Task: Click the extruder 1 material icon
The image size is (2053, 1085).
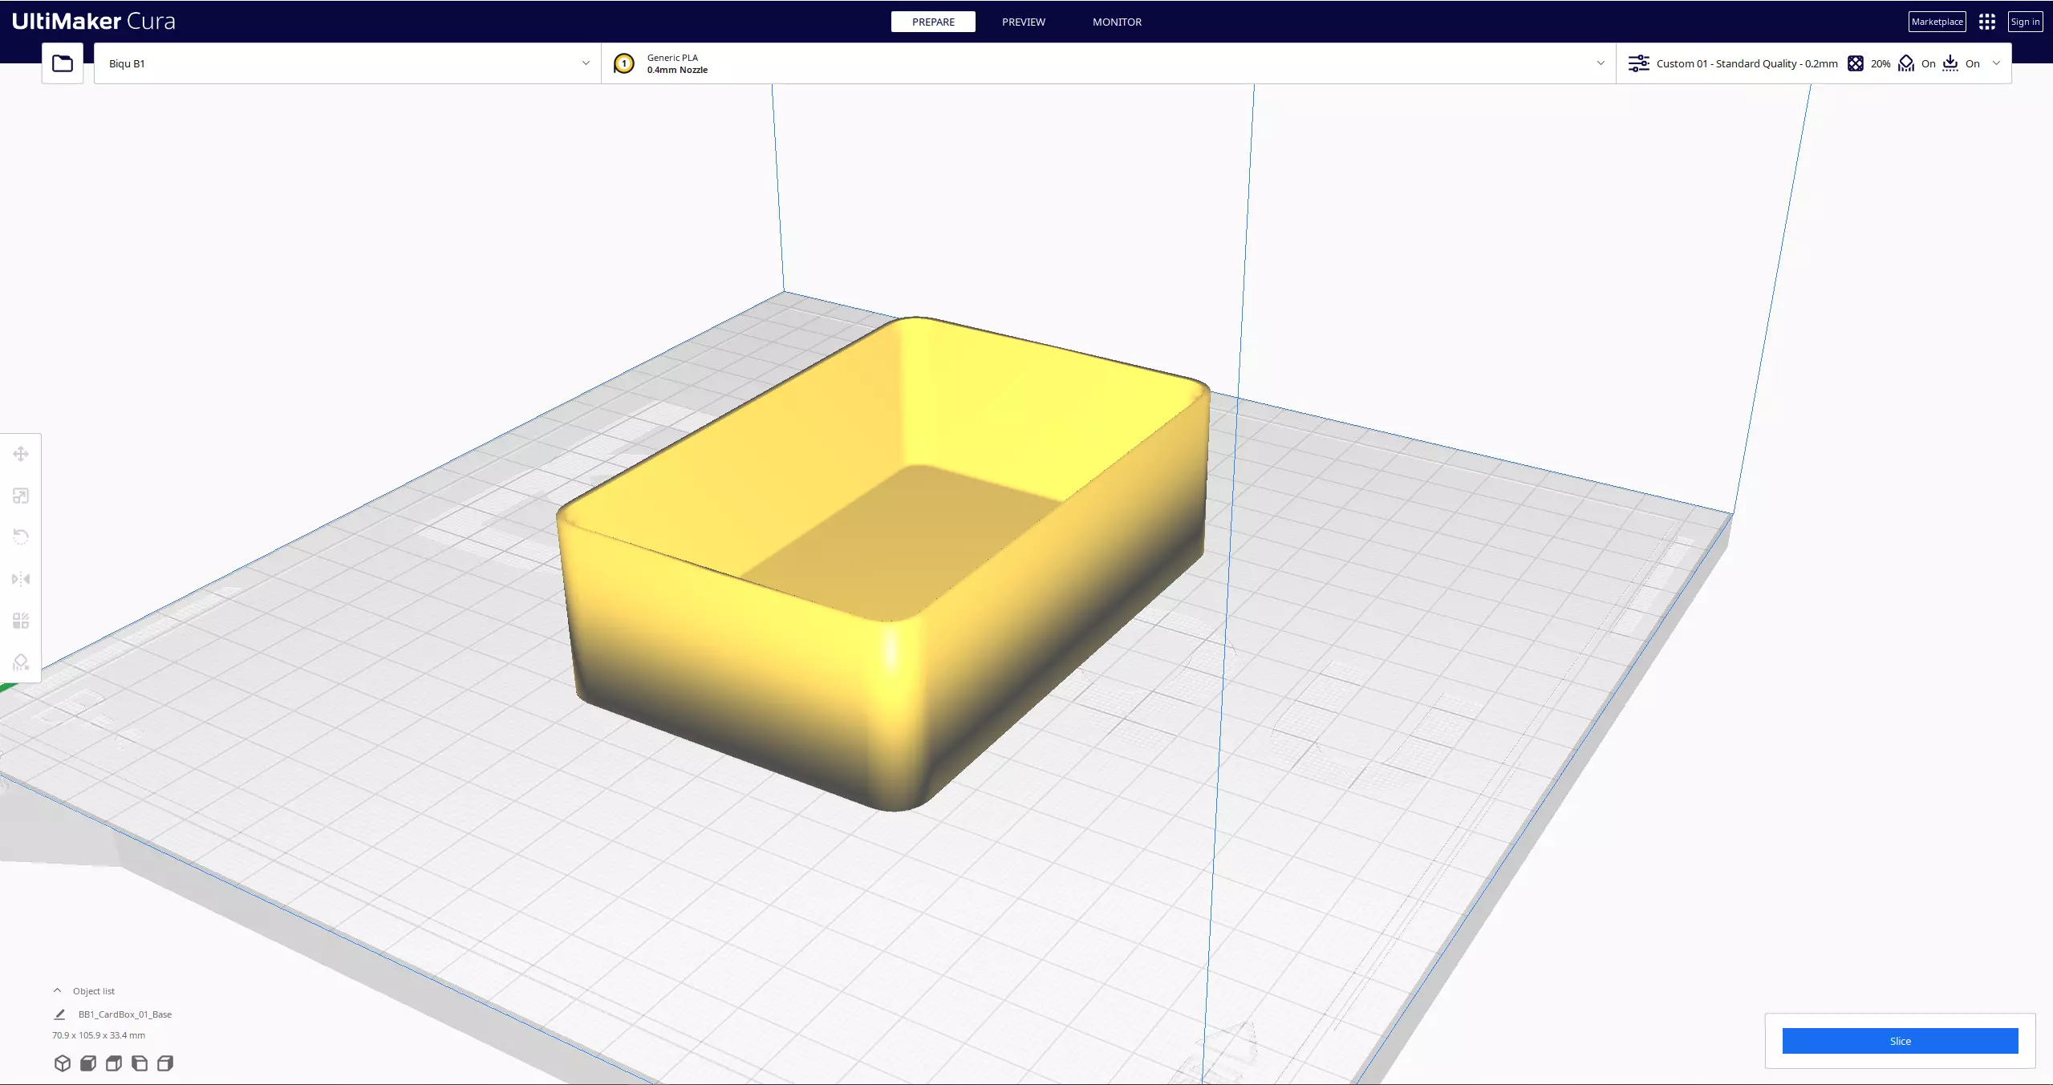Action: tap(624, 63)
